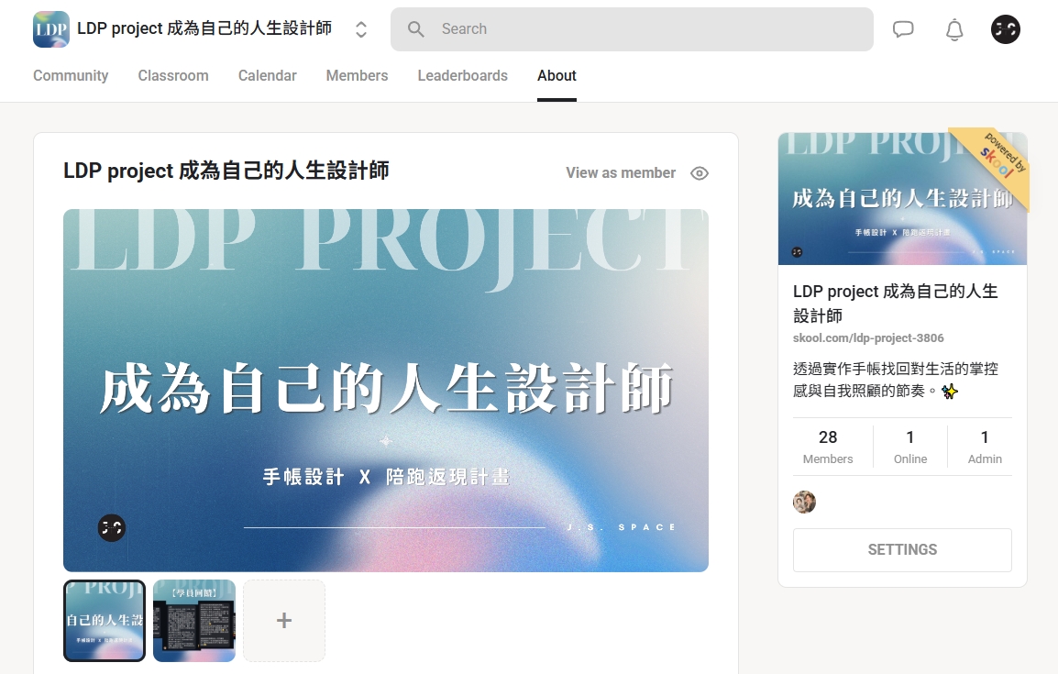The width and height of the screenshot is (1058, 674).
Task: Open group SETTINGS button
Action: click(902, 550)
